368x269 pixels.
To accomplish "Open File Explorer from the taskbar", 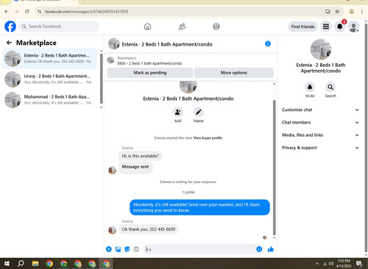I will [35, 264].
